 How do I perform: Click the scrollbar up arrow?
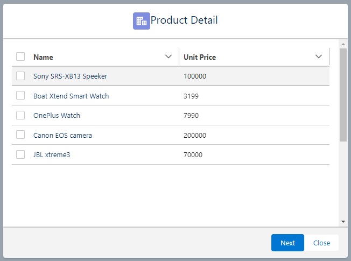coord(343,44)
